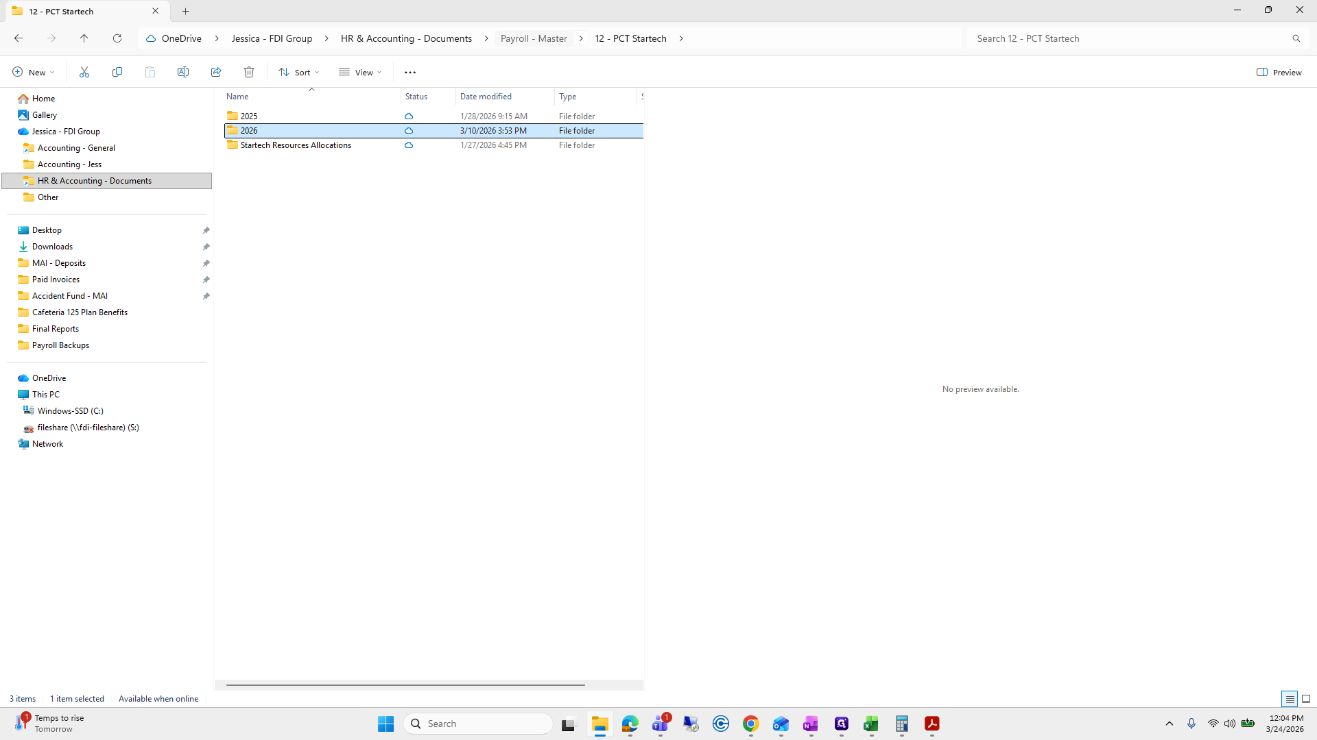Click the Share icon in the toolbar
Viewport: 1317px width, 740px height.
[x=216, y=72]
